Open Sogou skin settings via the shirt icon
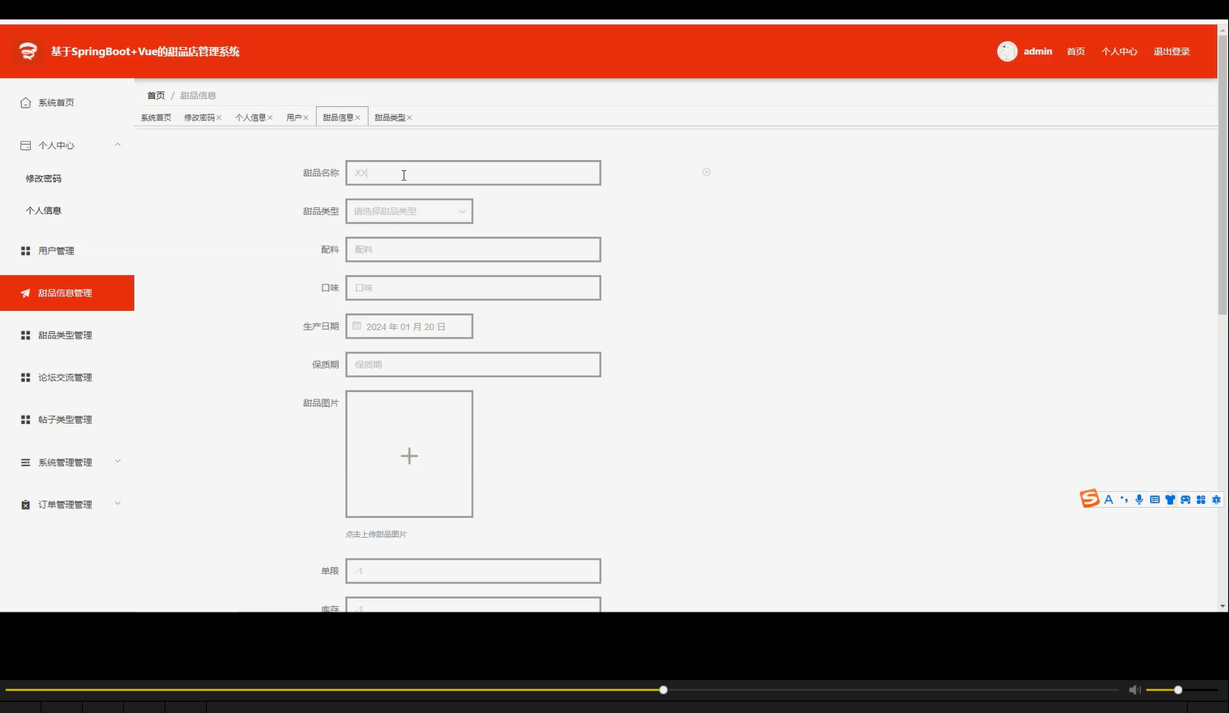The height and width of the screenshot is (713, 1229). coord(1171,499)
